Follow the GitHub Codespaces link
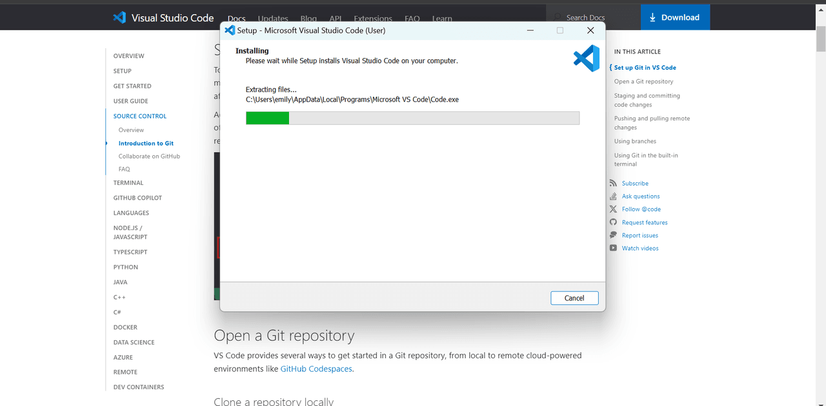Image resolution: width=826 pixels, height=406 pixels. 317,369
